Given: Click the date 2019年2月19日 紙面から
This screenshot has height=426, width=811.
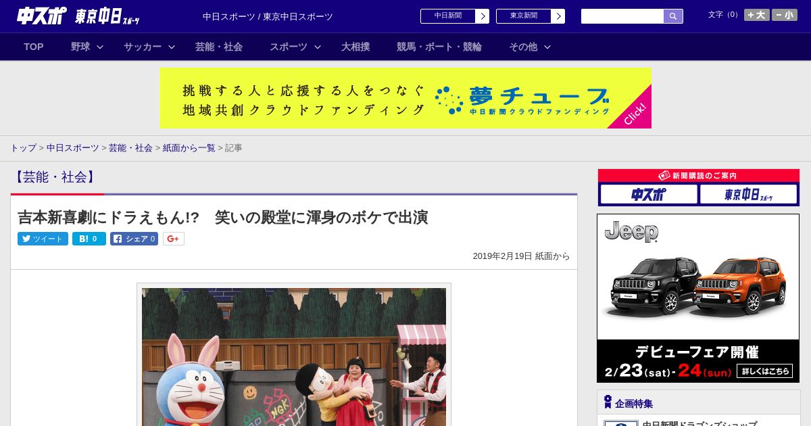Looking at the screenshot, I should click(521, 256).
